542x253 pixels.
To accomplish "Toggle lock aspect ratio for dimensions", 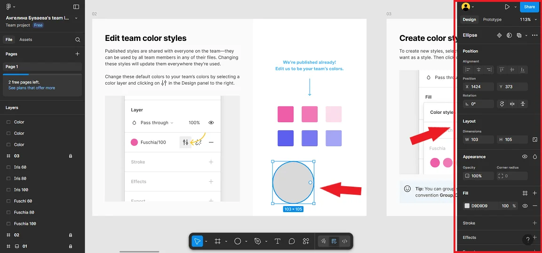I will (535, 140).
